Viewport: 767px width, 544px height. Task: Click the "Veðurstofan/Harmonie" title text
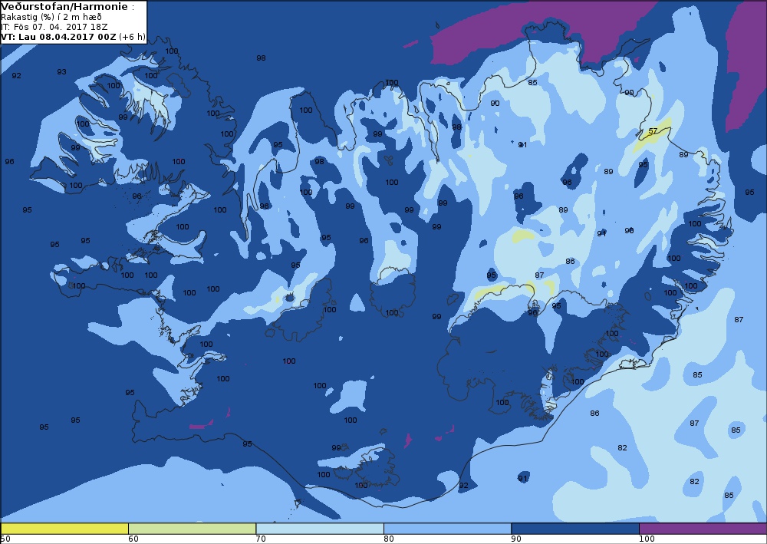pos(64,7)
